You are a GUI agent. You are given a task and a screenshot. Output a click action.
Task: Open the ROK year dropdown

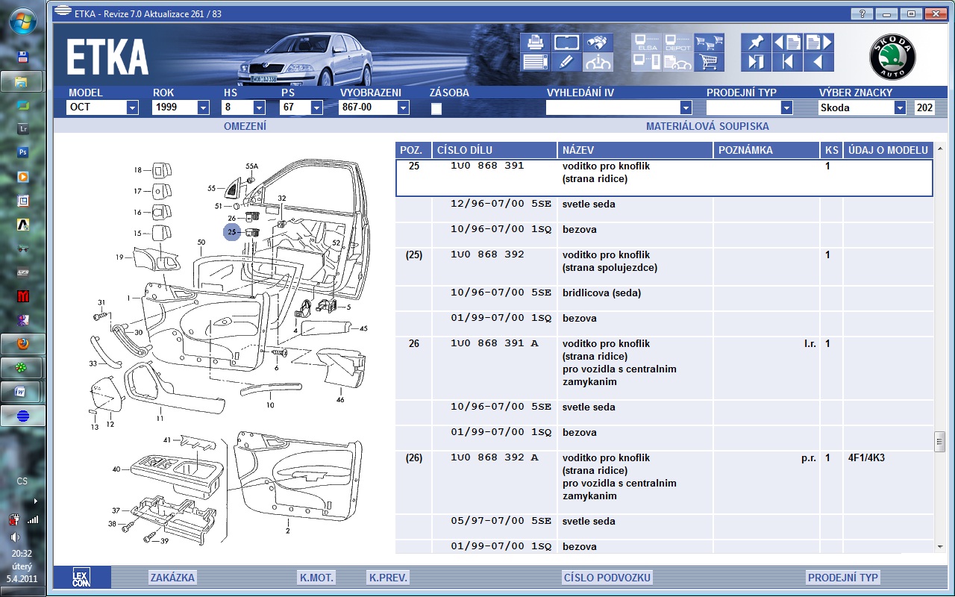click(x=203, y=107)
